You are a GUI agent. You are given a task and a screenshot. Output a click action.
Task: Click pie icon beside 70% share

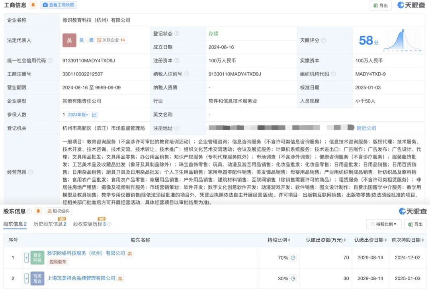coord(293,258)
